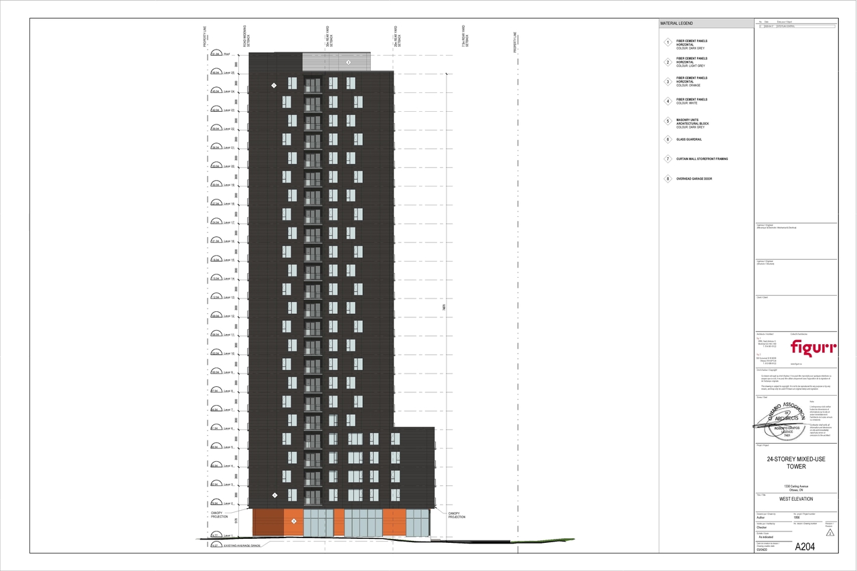
Task: Click the EXISTING AVERAGE GRADE label
Action: coord(241,546)
